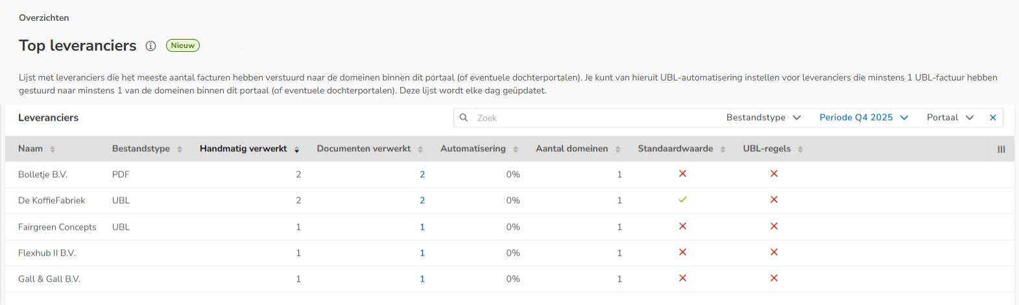
Task: Sort by Documenten verwerkt column arrows
Action: point(420,149)
